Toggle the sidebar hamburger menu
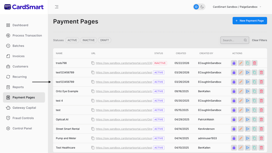Viewport: 272px width, 153px height. pyautogui.click(x=56, y=7)
